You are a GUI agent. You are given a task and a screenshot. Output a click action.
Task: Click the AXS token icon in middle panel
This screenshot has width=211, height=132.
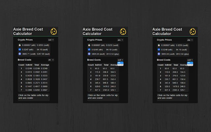click(x=89, y=49)
